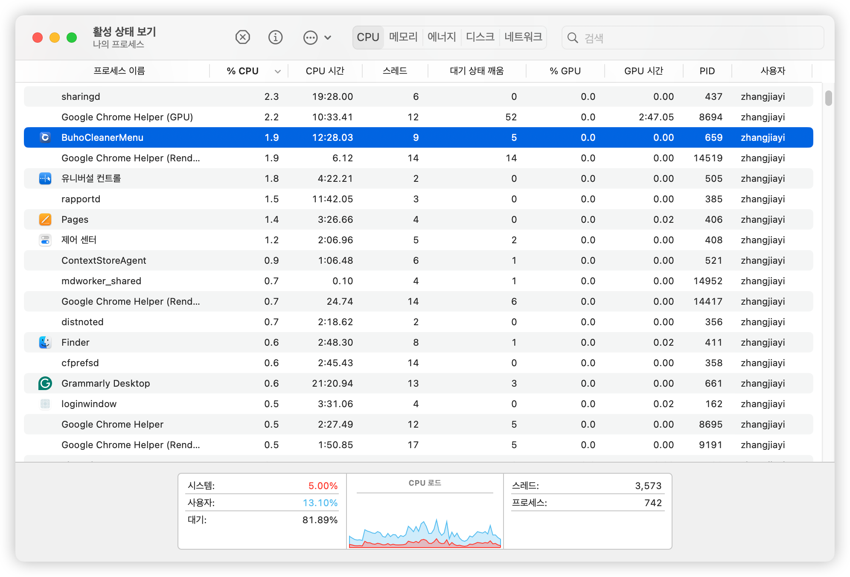Select Google Chrome Helper row with PID 8695
Viewport: 850px width, 577px height.
click(x=418, y=424)
